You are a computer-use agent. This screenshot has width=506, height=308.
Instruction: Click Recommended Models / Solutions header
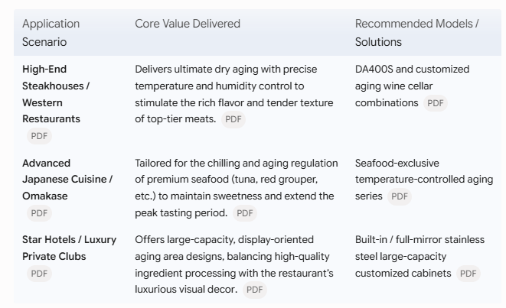(417, 33)
